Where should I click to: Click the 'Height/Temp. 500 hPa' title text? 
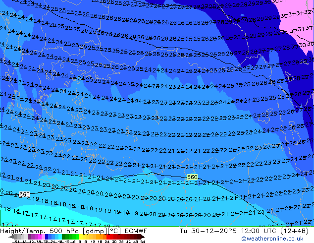coord(40,231)
